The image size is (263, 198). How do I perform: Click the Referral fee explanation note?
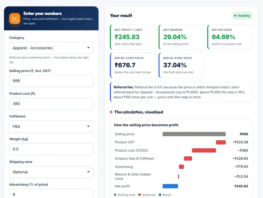point(181,92)
